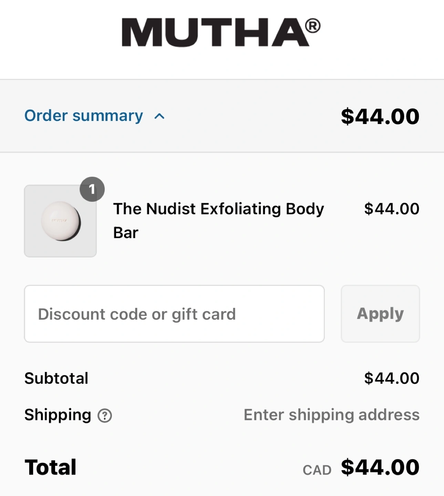Click the Subtotal label

(56, 378)
